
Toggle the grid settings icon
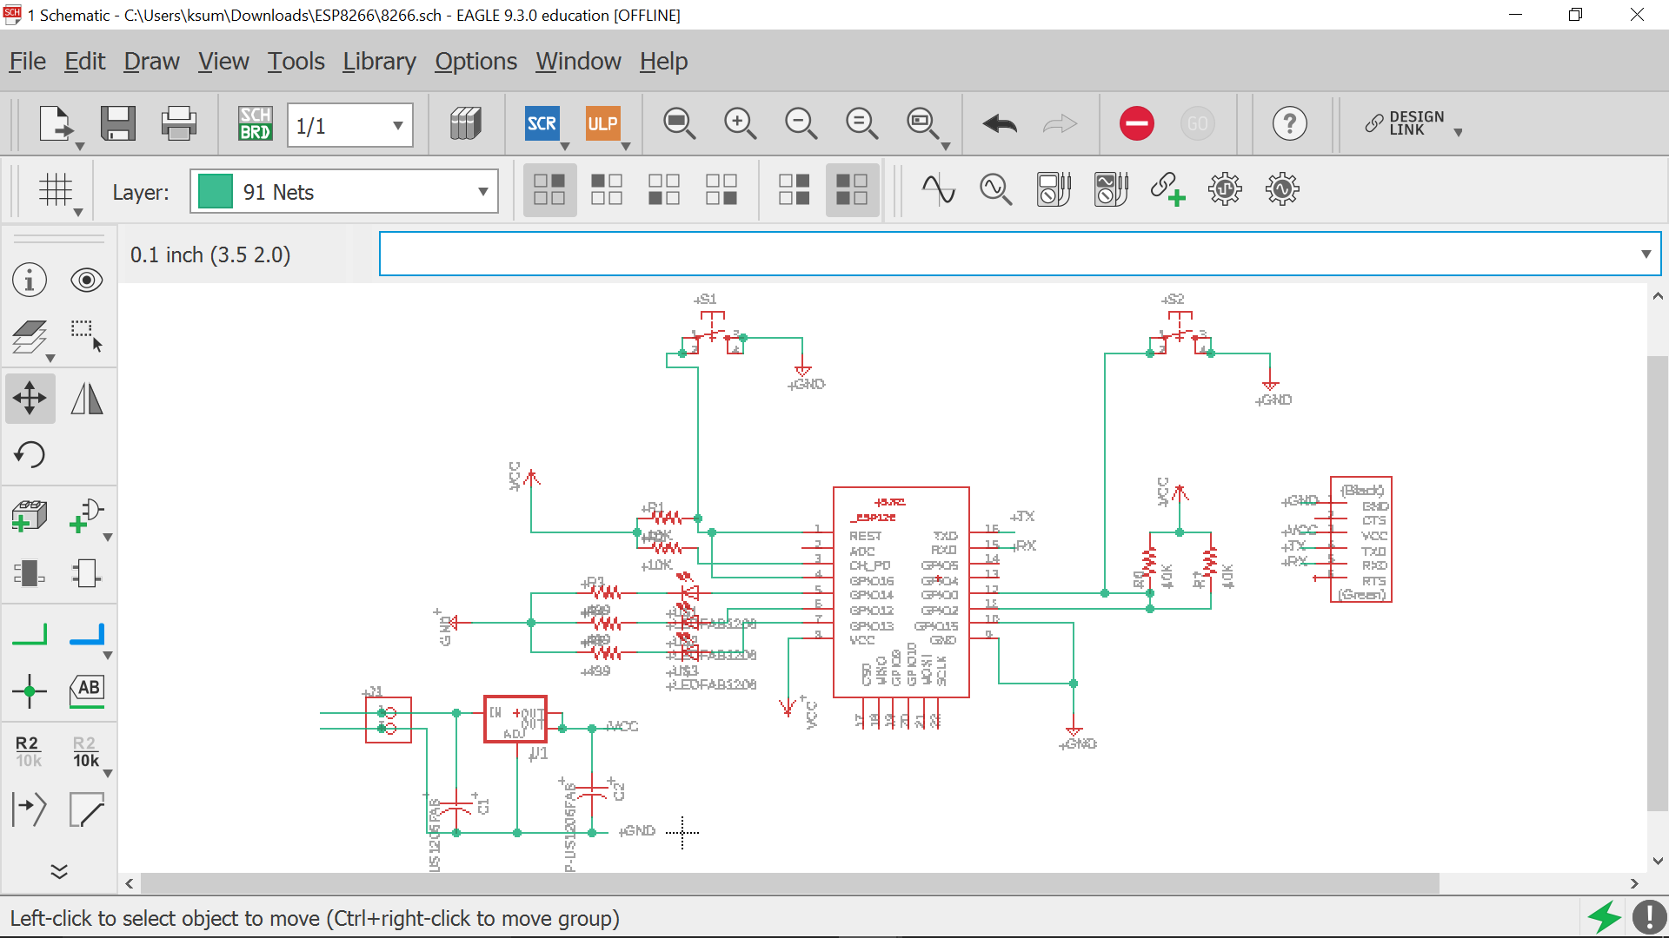[x=56, y=189]
